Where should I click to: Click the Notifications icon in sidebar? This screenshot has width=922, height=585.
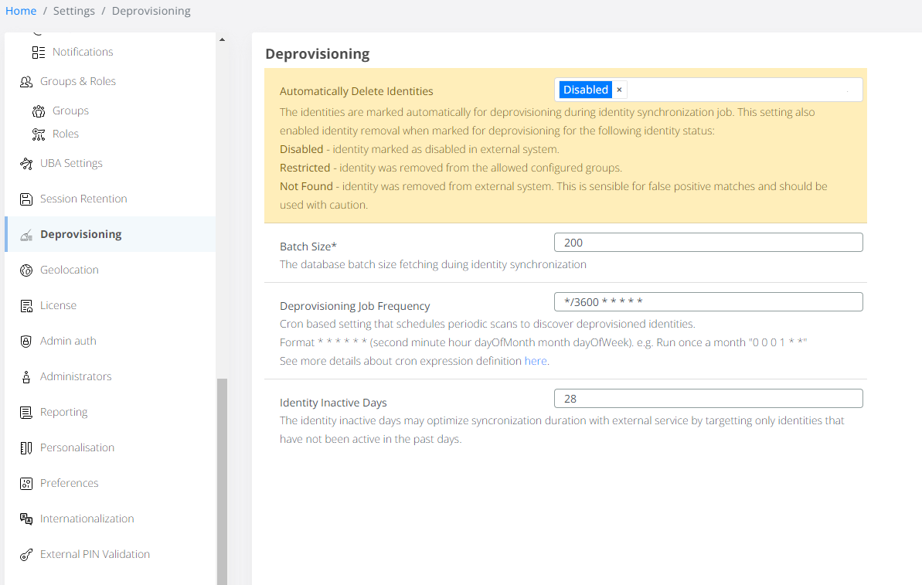(39, 52)
